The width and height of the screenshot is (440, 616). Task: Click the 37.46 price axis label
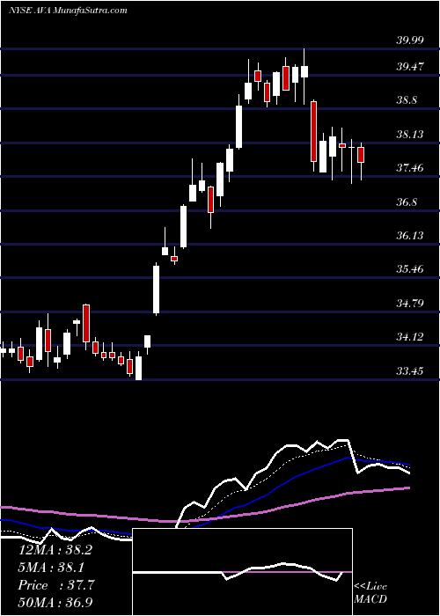[x=410, y=168]
